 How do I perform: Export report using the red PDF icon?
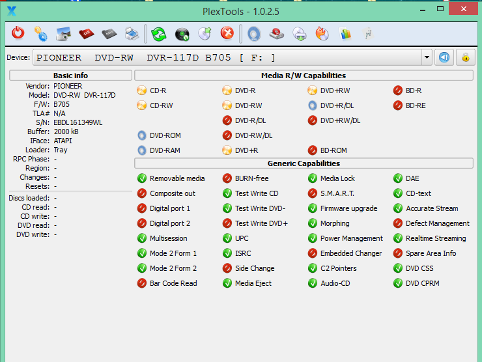point(87,33)
